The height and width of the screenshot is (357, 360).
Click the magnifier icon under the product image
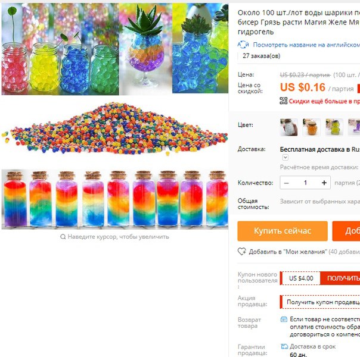click(x=63, y=237)
